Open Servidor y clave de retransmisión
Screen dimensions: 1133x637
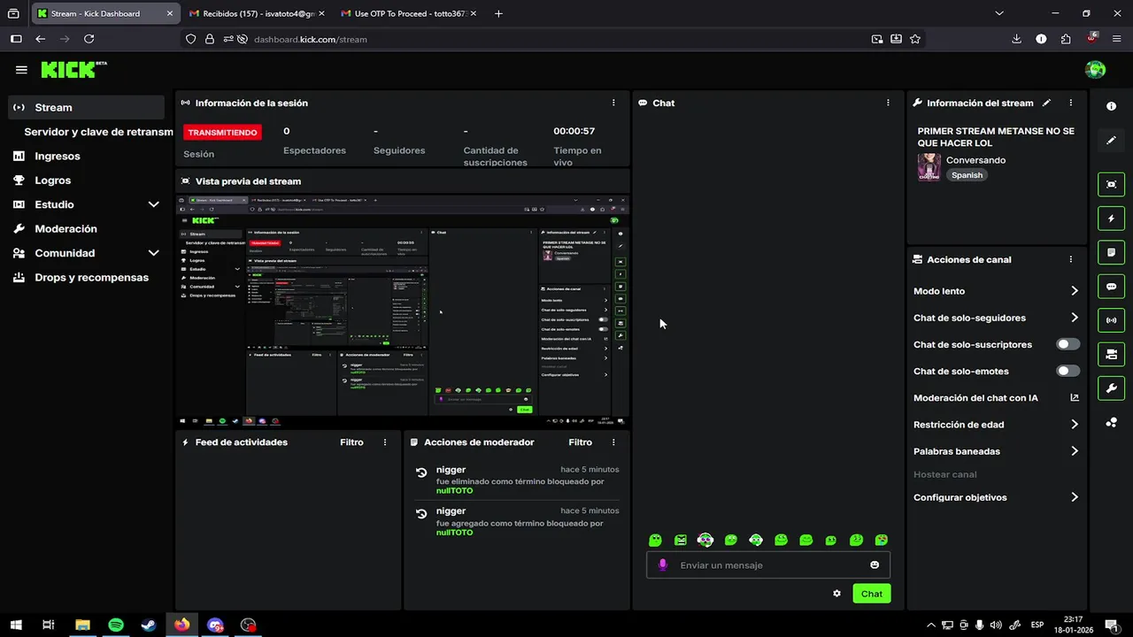pyautogui.click(x=98, y=132)
